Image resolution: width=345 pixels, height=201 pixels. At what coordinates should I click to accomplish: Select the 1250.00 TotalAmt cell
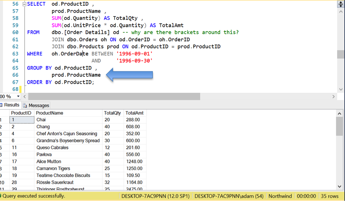(x=135, y=169)
